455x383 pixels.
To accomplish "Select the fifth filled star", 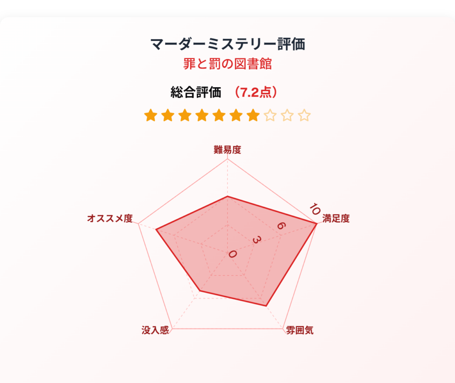I will 219,115.
